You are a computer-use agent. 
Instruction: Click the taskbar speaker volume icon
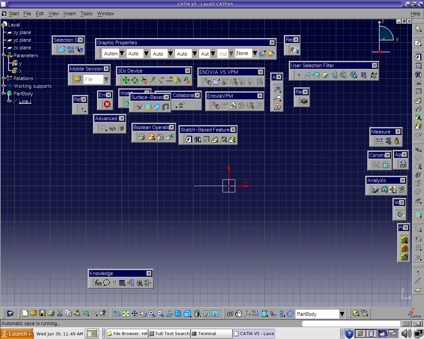pyautogui.click(x=406, y=334)
